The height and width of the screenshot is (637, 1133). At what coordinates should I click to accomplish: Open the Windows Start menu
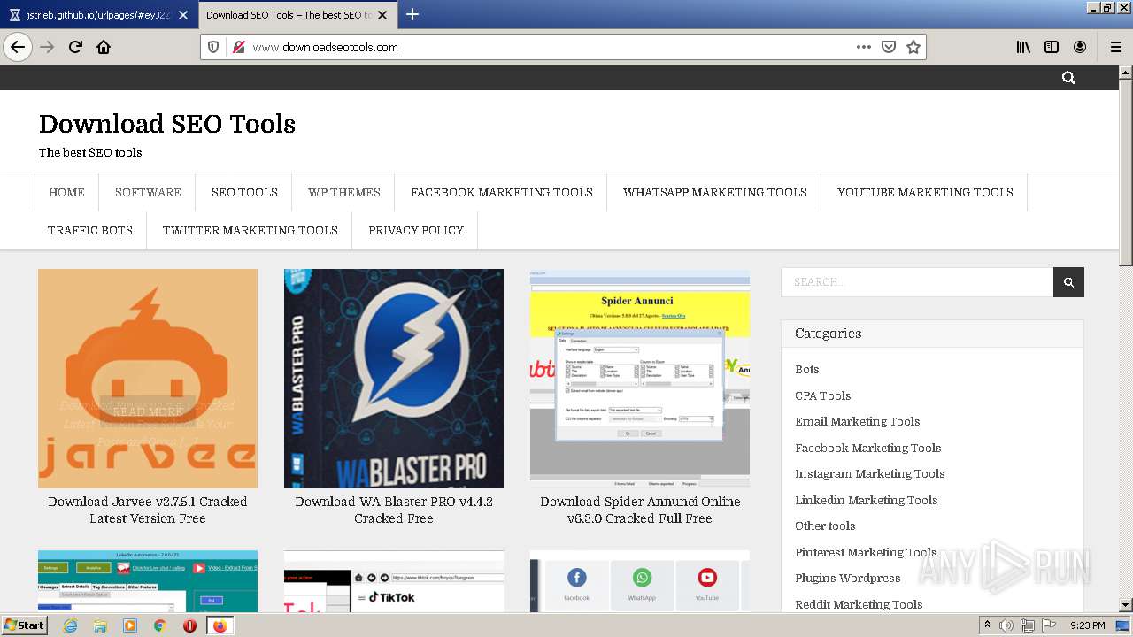click(x=25, y=625)
